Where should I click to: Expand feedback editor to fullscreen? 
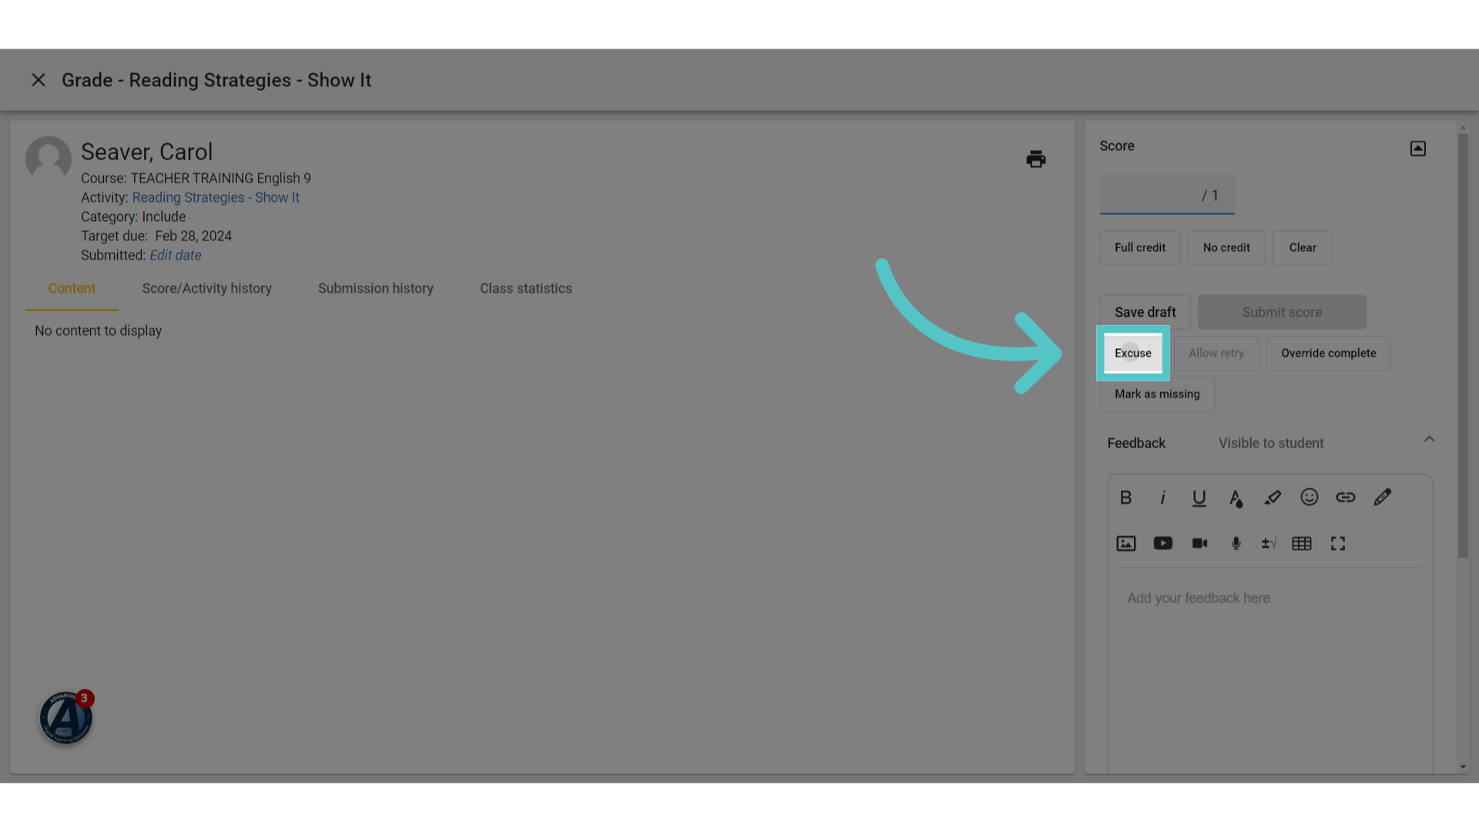(1338, 544)
